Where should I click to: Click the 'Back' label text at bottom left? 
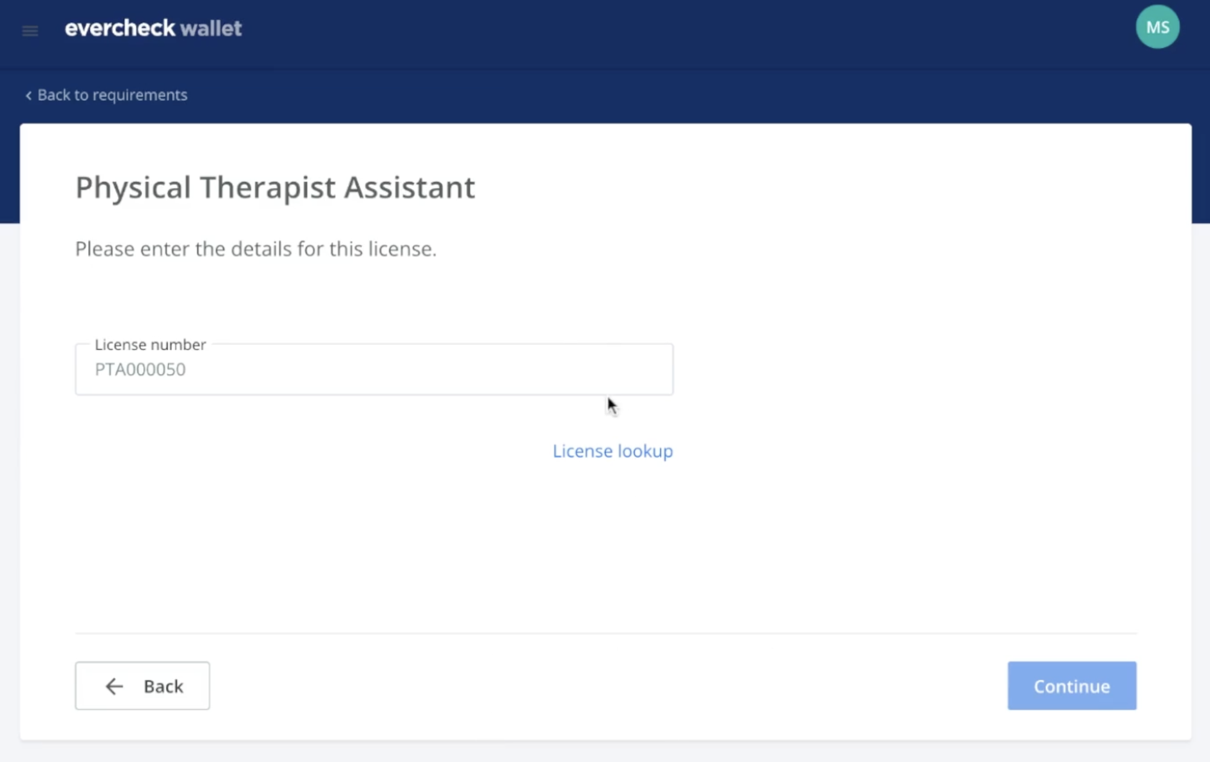163,686
